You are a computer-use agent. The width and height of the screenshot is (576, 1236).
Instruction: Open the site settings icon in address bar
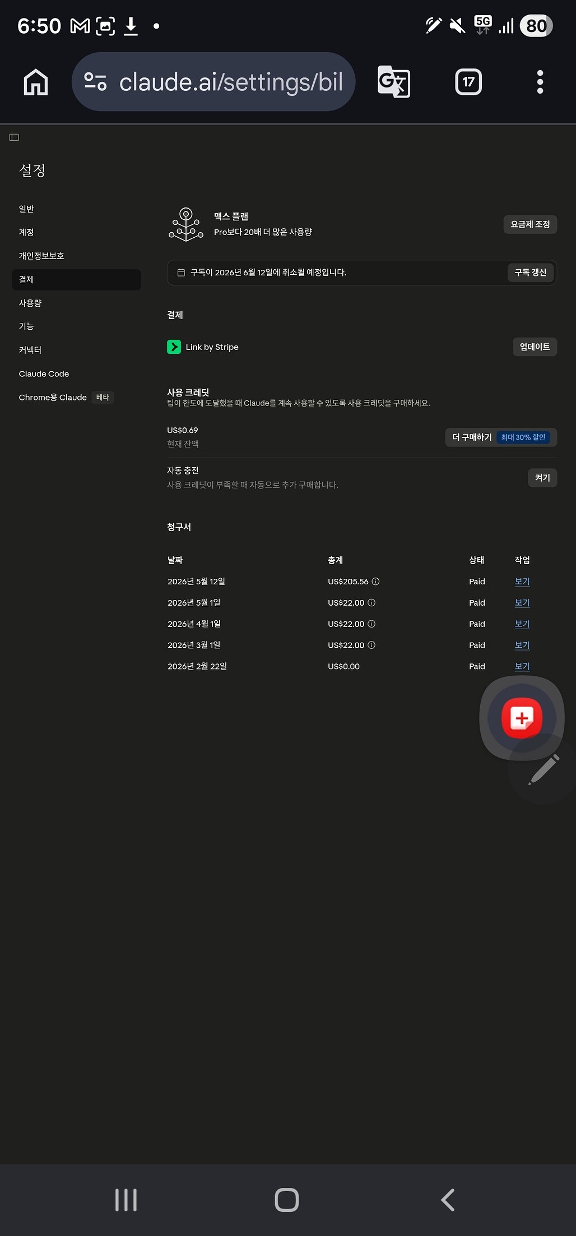(x=95, y=82)
